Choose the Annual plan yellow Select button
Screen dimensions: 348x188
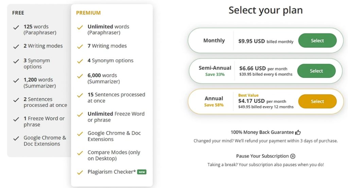[317, 101]
